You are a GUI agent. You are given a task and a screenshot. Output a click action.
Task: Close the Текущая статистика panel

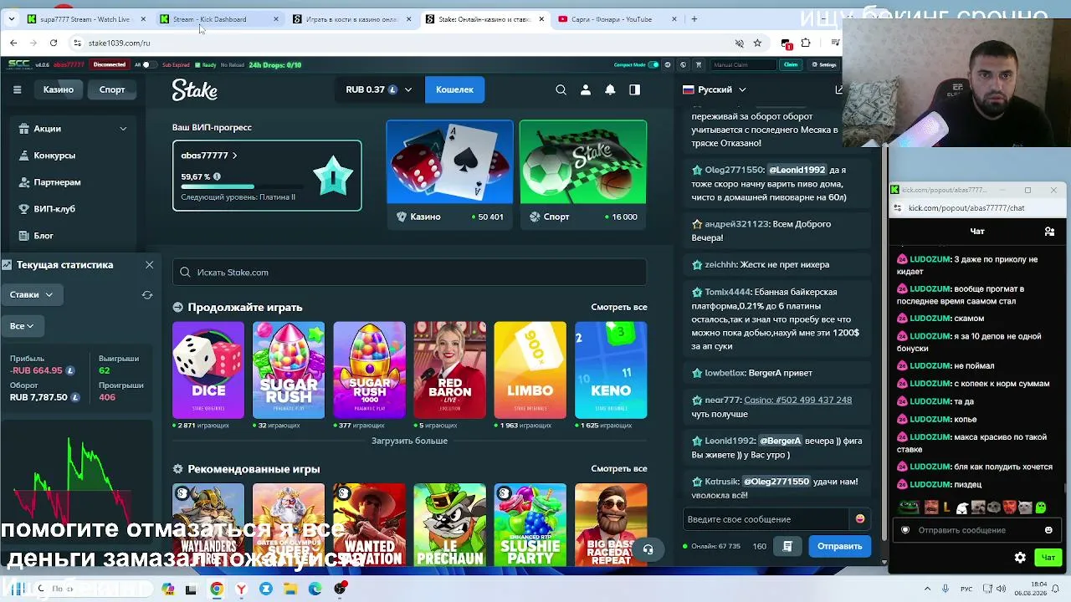click(149, 264)
